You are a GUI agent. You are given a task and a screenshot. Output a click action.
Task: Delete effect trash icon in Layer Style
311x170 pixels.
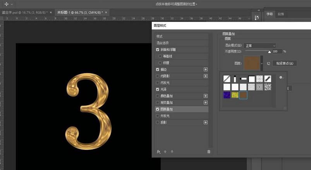click(x=209, y=152)
